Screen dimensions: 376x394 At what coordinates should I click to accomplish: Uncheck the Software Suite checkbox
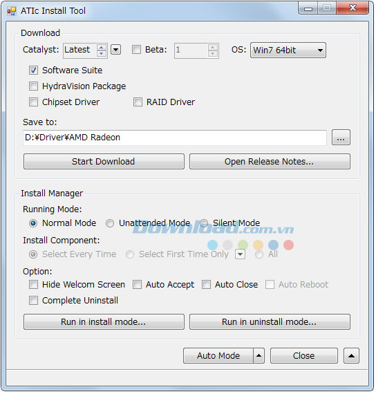point(33,71)
